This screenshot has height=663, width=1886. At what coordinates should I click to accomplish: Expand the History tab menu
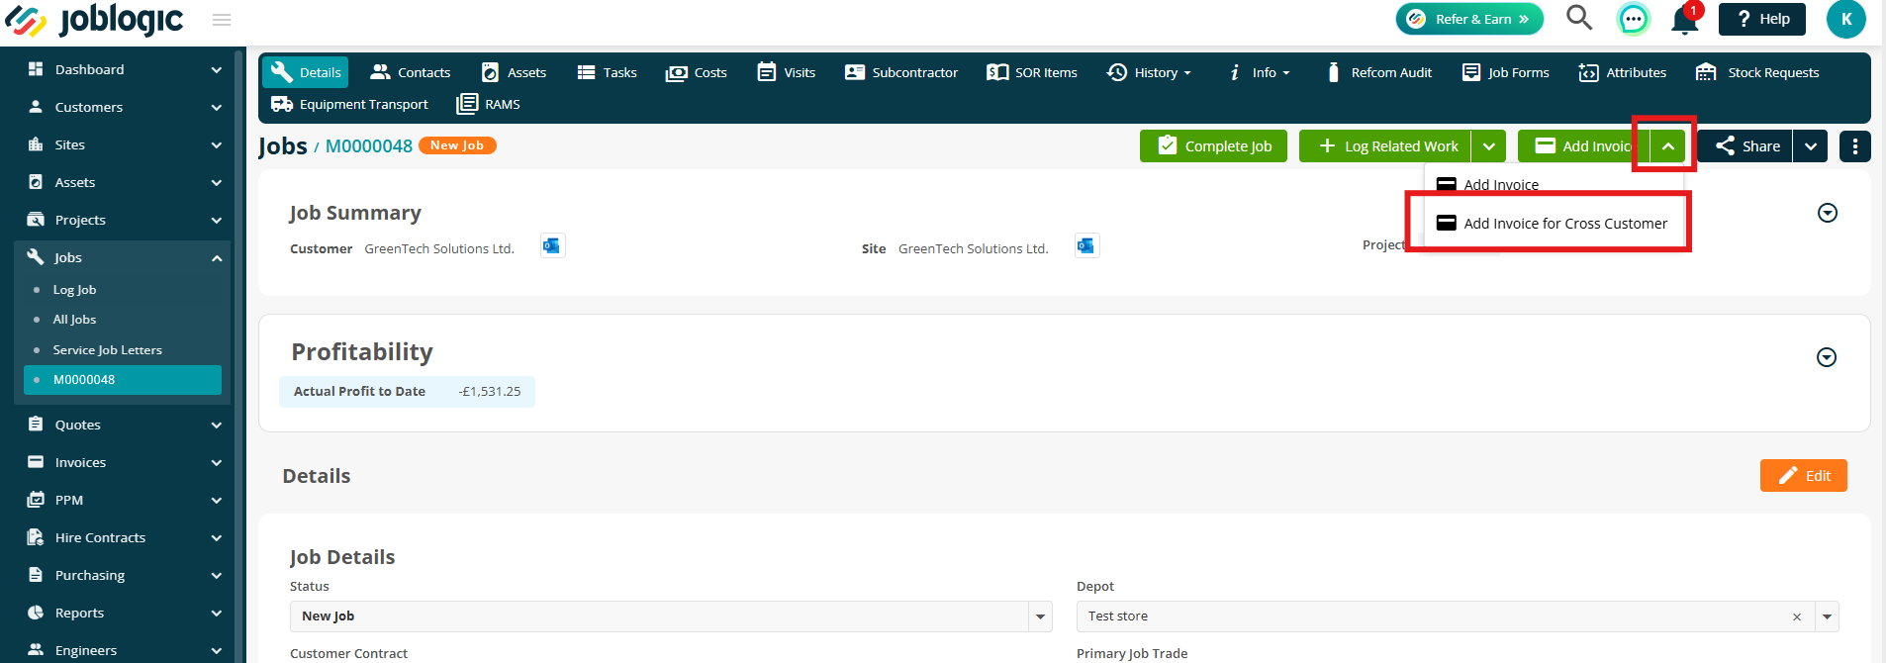click(x=1149, y=72)
